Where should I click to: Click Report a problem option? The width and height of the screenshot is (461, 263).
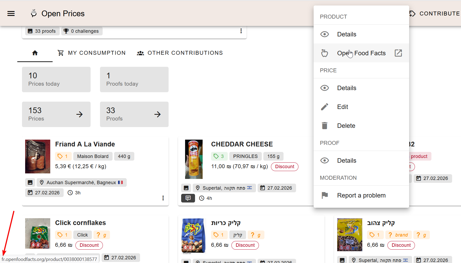point(361,195)
